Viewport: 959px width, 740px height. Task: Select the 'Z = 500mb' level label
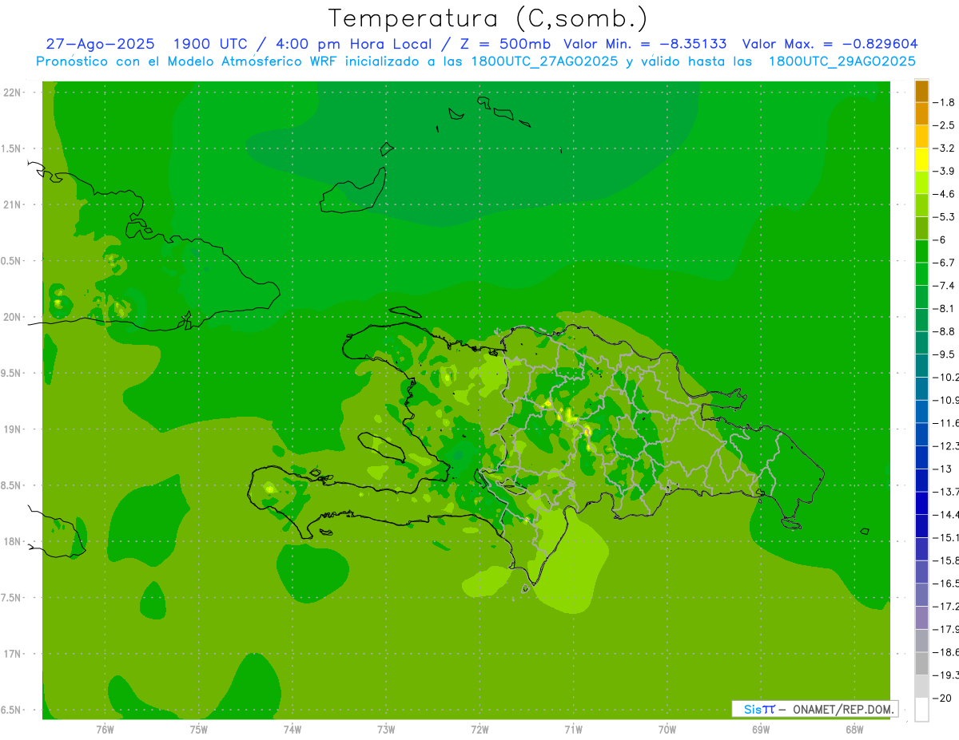[503, 44]
